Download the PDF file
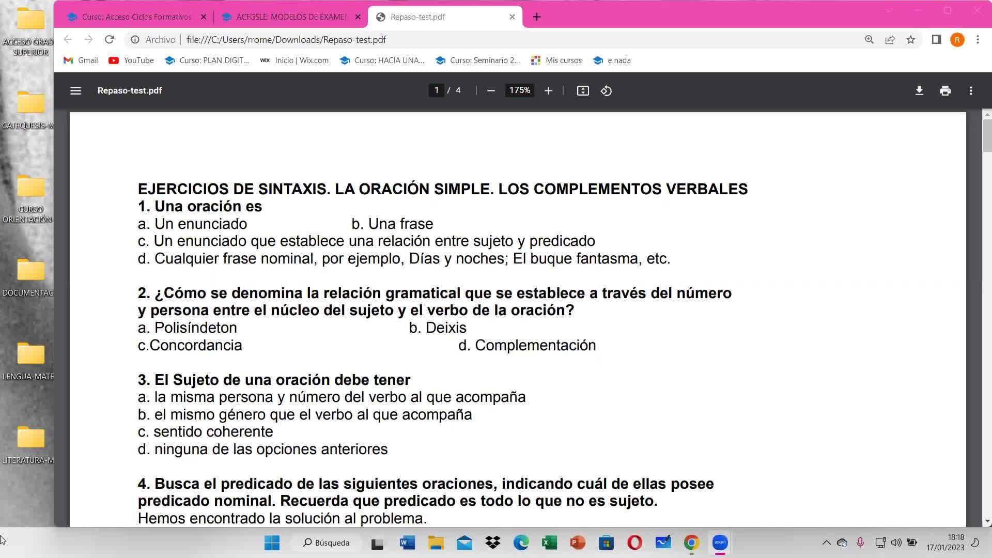Screen dimensions: 992x558 tap(919, 90)
